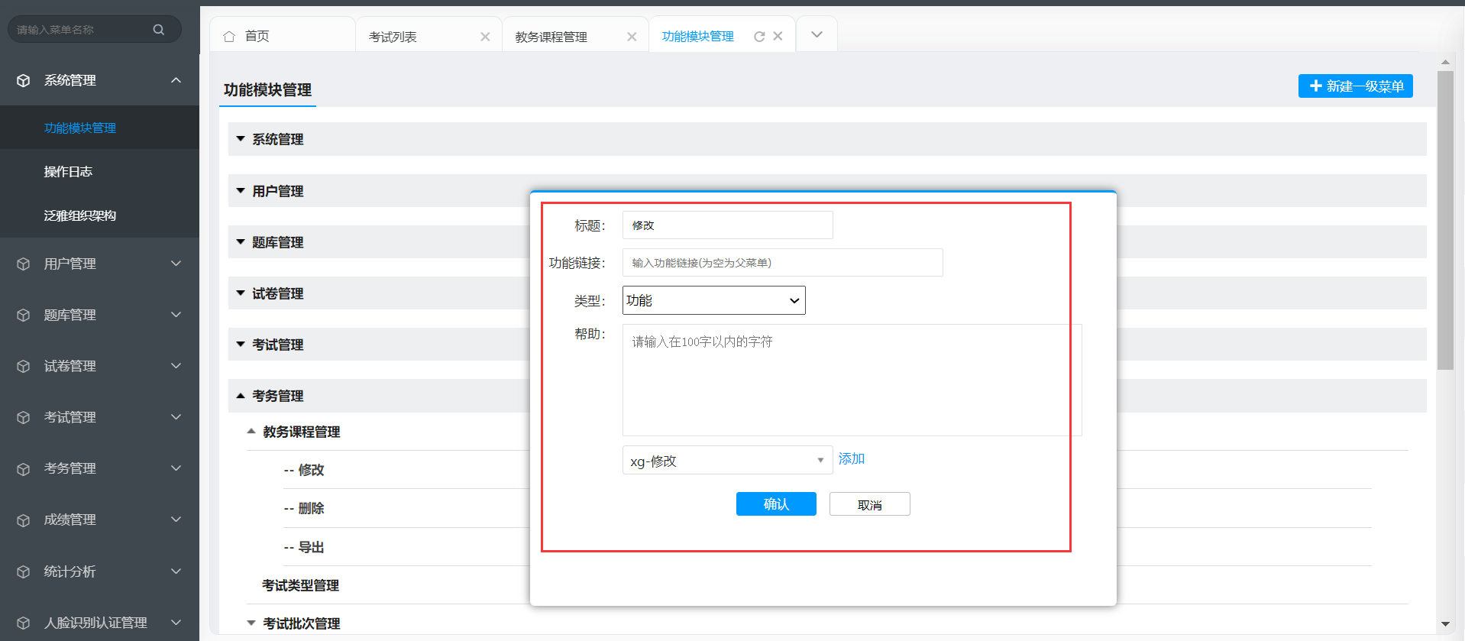The image size is (1465, 641).
Task: Click the scrollbar down arrow
Action: [x=1445, y=624]
